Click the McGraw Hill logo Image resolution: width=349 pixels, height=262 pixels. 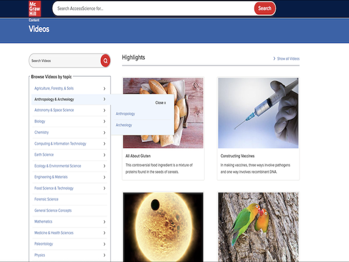click(x=35, y=9)
